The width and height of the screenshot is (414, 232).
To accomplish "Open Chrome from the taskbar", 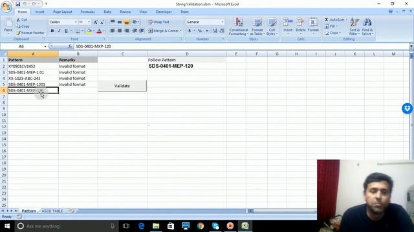I will coord(201,226).
